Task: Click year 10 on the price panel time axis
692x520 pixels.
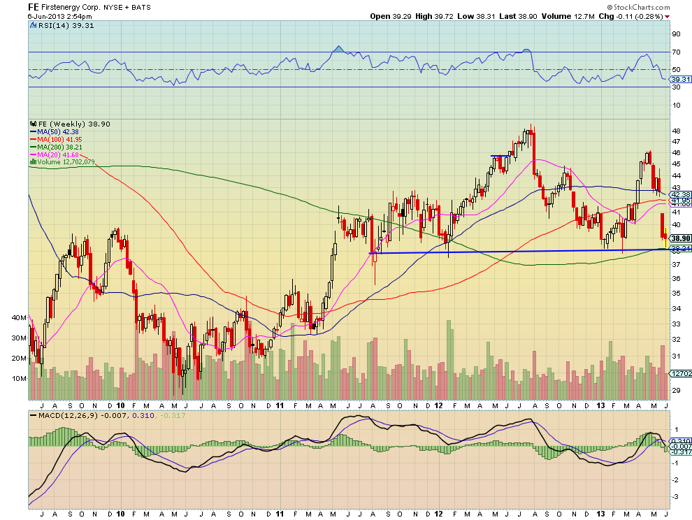Action: (x=120, y=405)
